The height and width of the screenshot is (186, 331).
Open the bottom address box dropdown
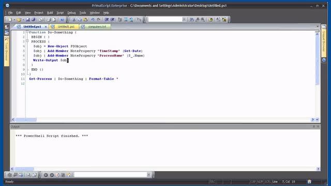[x=148, y=175]
